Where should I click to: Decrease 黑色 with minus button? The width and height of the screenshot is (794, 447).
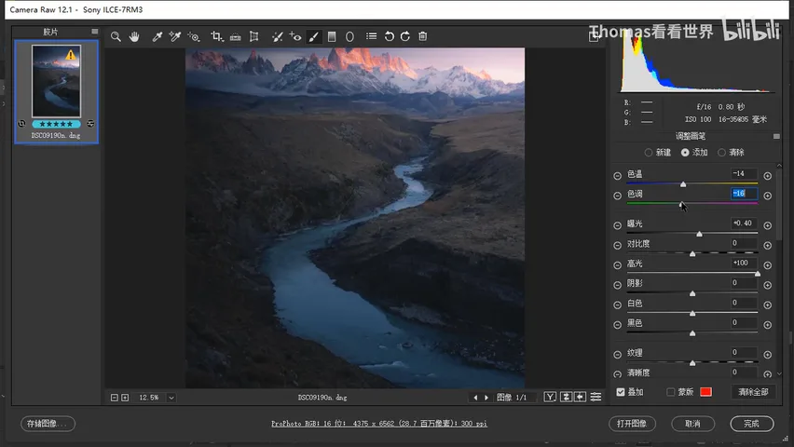pos(617,324)
